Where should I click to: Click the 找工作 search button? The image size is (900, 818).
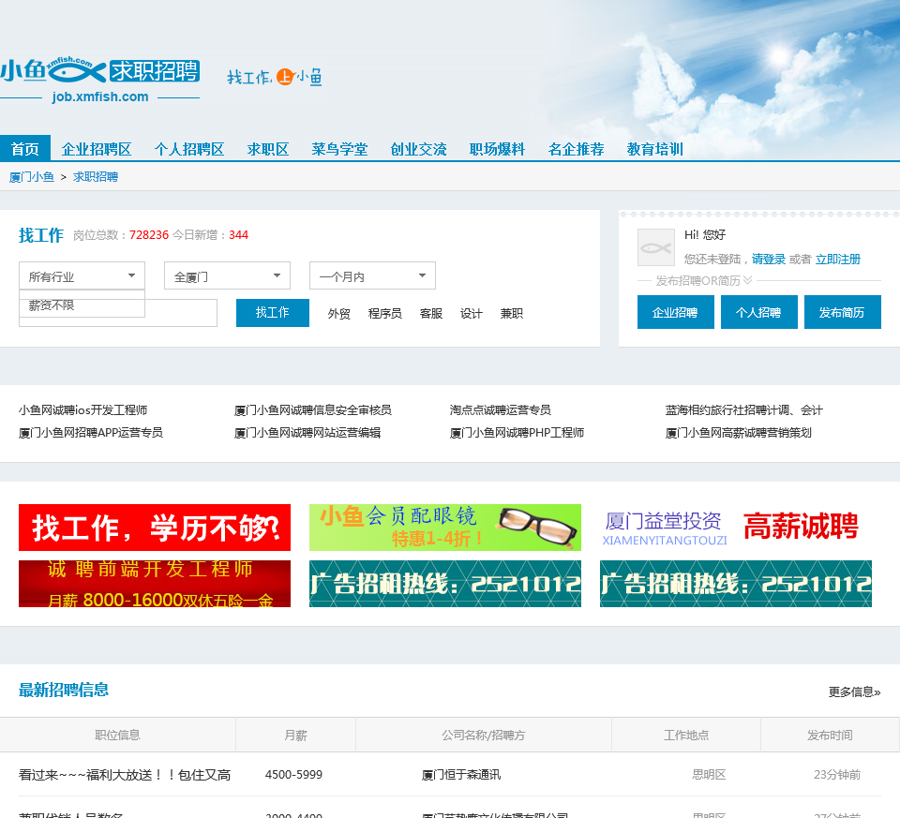(272, 313)
